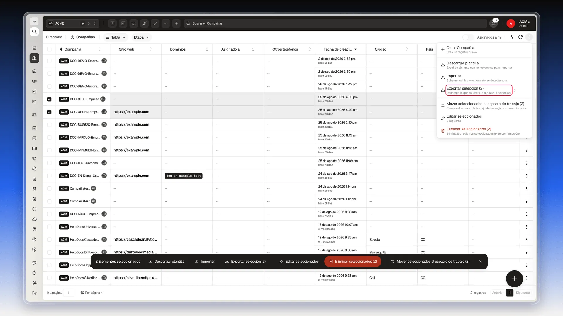This screenshot has height=316, width=563.
Task: Click the refresh table icon
Action: point(520,37)
